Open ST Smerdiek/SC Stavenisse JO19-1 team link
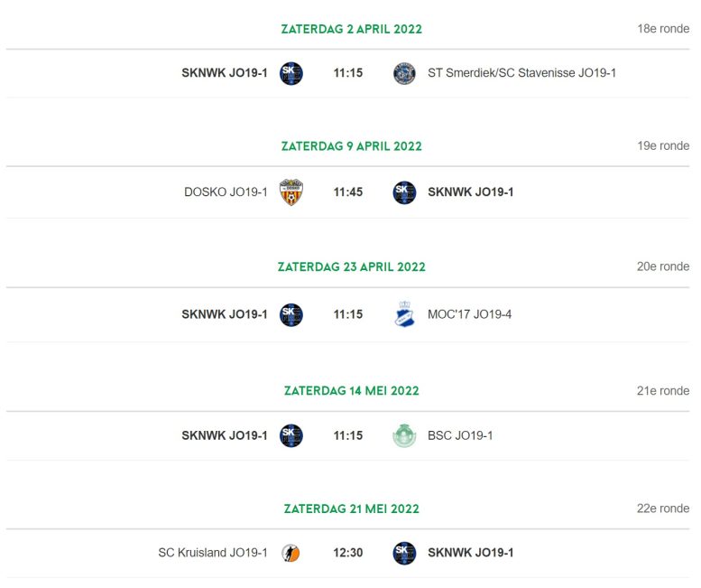Viewport: 701px width, 588px height. [521, 73]
